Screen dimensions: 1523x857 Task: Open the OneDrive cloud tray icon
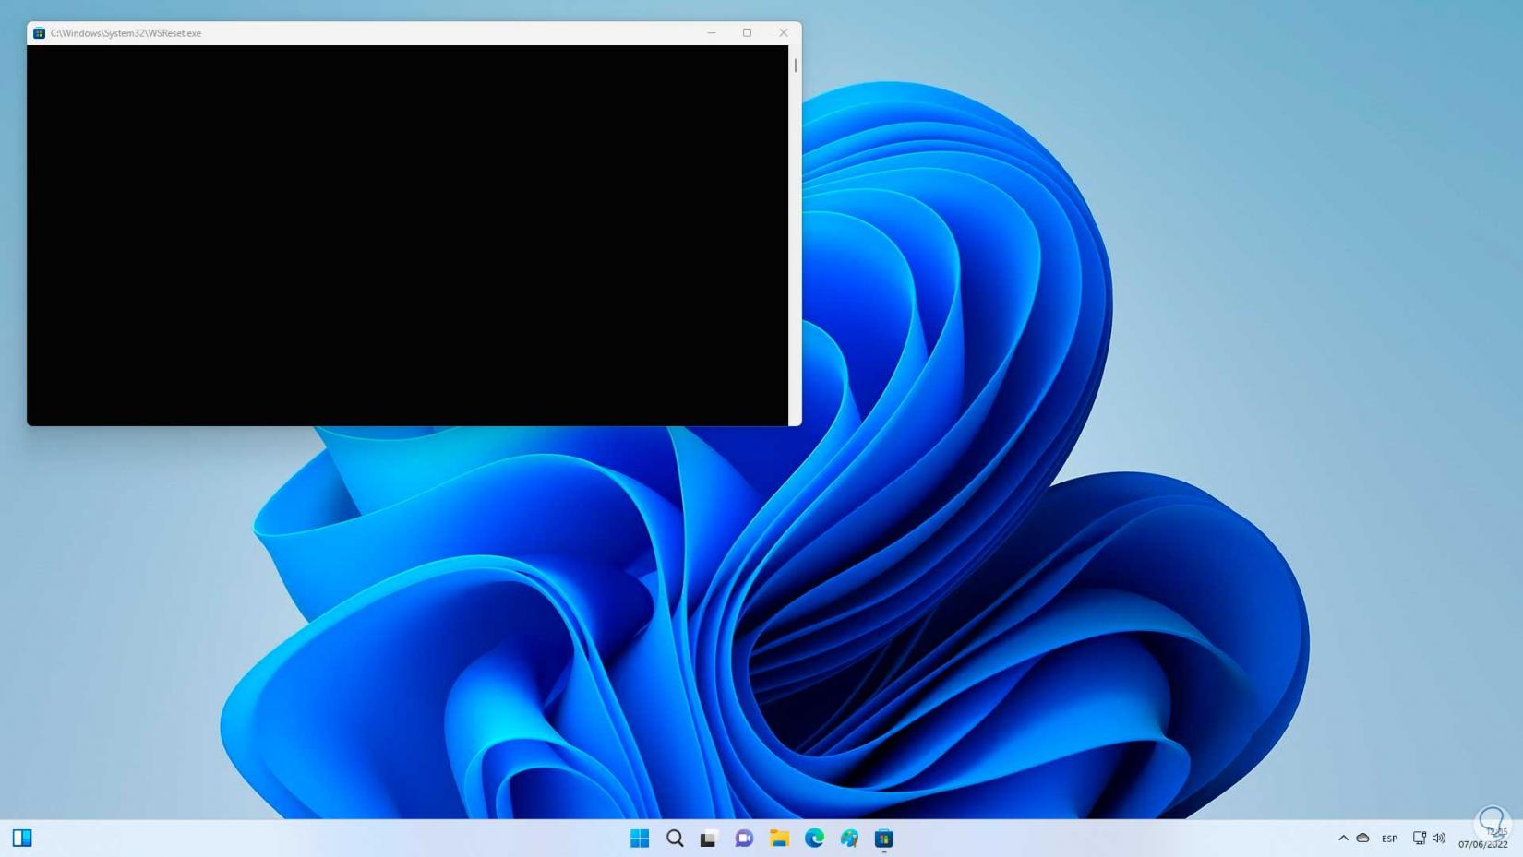(x=1362, y=838)
